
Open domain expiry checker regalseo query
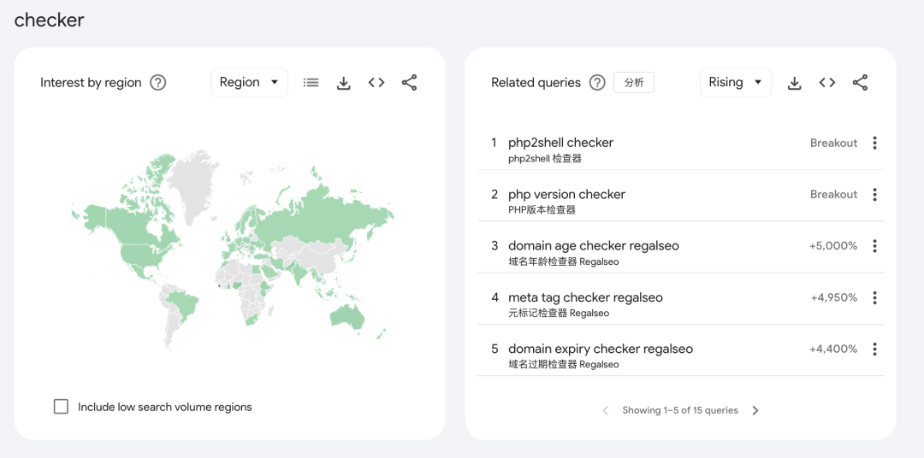coord(601,349)
